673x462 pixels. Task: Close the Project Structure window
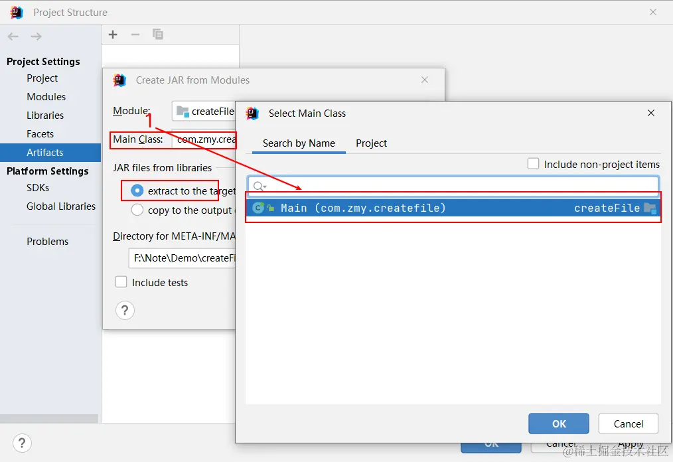pos(653,12)
